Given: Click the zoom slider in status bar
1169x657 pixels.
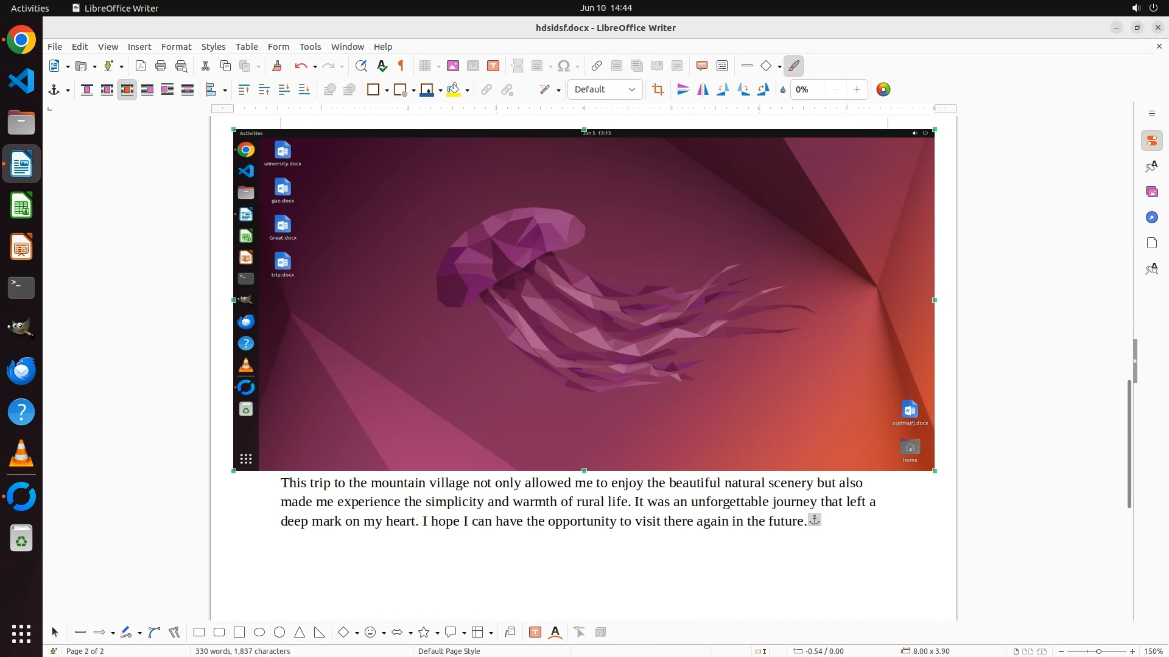Looking at the screenshot, I should point(1098,651).
